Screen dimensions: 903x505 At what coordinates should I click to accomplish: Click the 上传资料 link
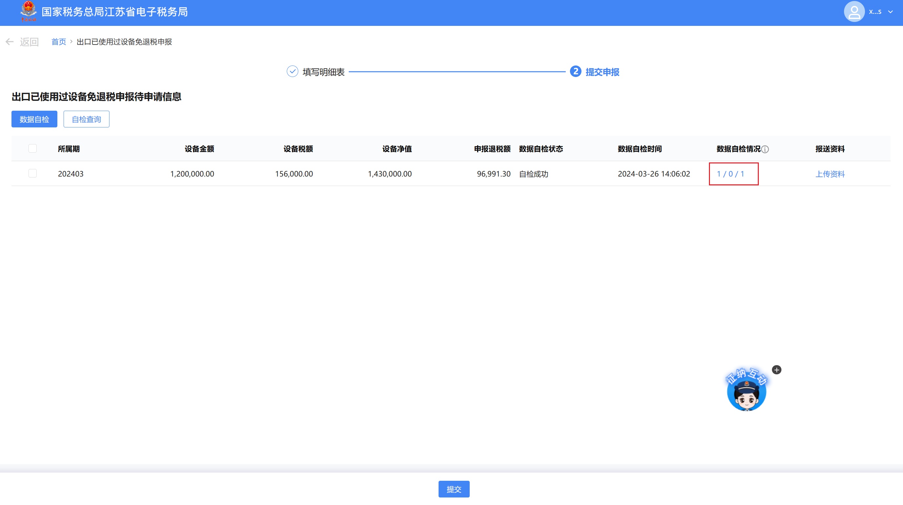pyautogui.click(x=830, y=174)
